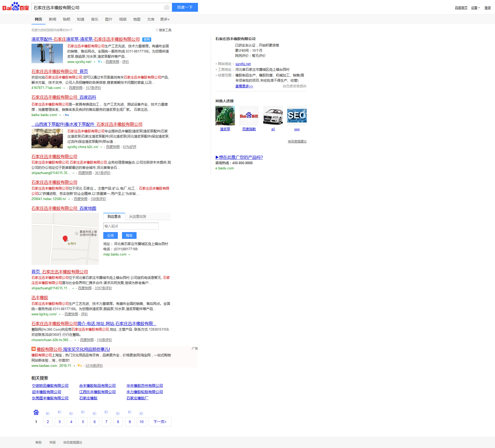Viewport: 495px width, 448px height.
Task: Click the baike.baidu.com share icon
Action: (x=67, y=115)
